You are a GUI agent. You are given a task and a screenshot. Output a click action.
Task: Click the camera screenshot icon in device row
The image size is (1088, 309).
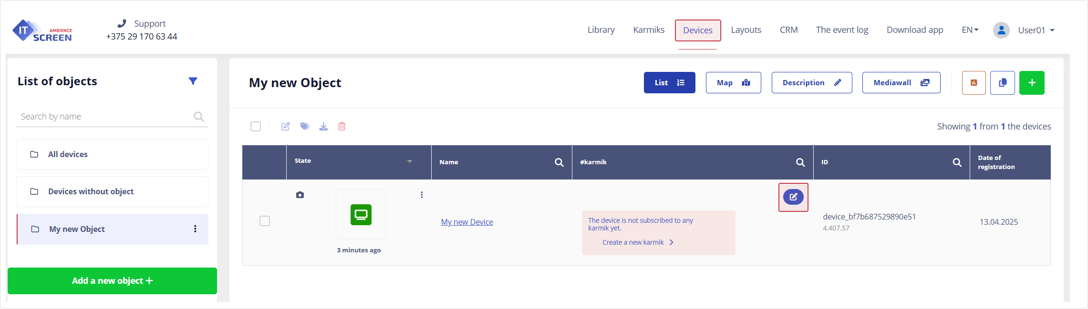[x=300, y=195]
